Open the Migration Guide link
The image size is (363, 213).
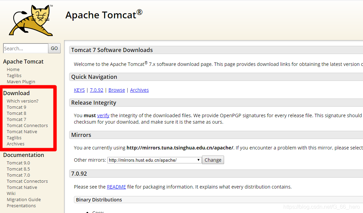[24, 200]
